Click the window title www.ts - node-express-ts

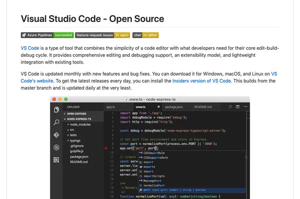click(153, 99)
